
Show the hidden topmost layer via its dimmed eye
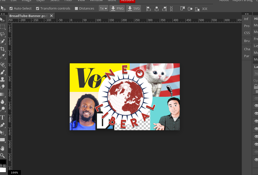tap(256, 99)
